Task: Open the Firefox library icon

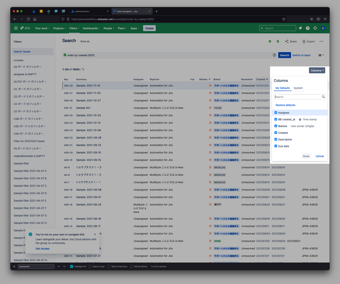Action: (x=312, y=19)
